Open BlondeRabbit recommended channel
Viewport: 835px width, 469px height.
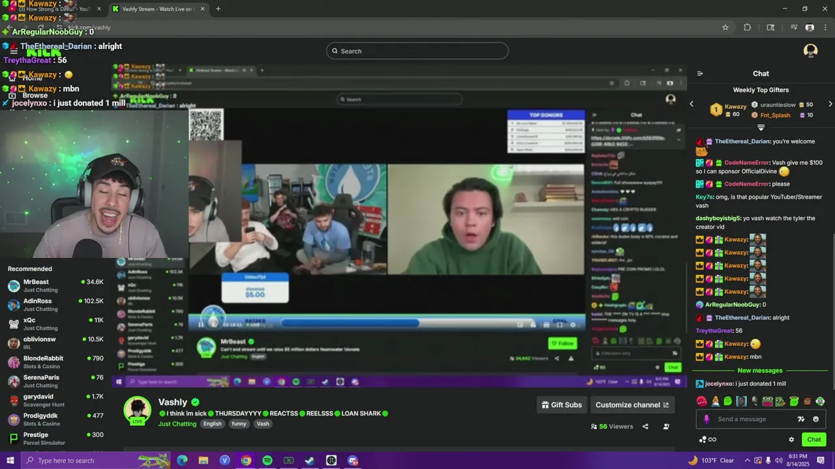point(55,362)
